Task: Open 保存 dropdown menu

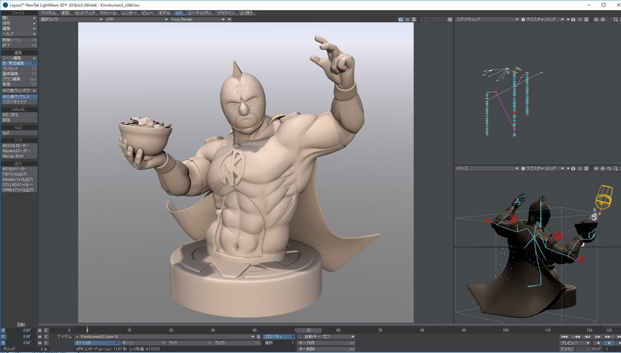Action: tap(19, 24)
